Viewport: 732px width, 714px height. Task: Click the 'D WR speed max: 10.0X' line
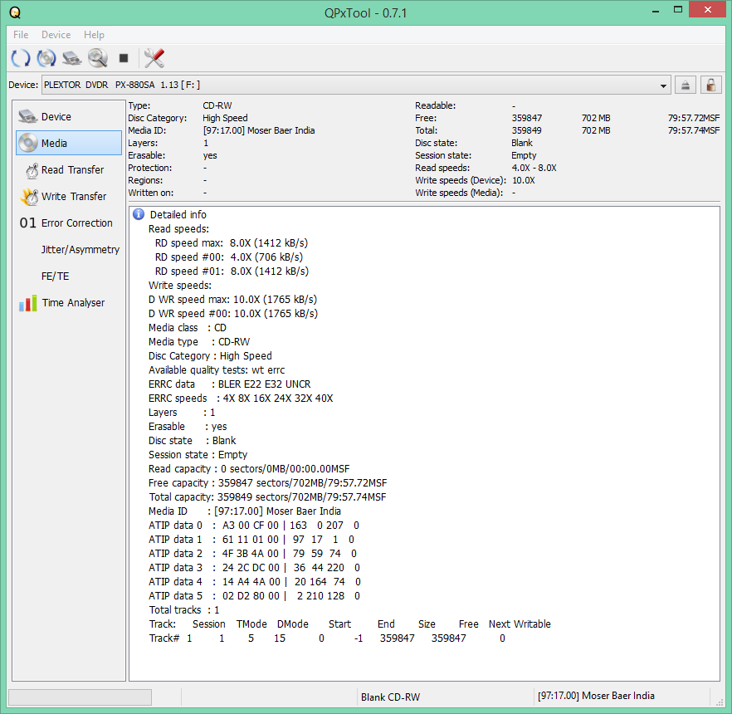coord(232,300)
